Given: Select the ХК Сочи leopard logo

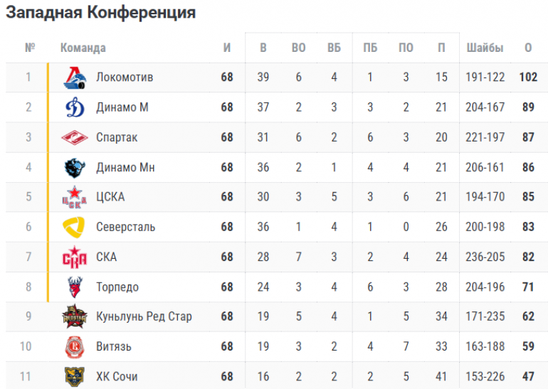Looking at the screenshot, I should click(75, 376).
